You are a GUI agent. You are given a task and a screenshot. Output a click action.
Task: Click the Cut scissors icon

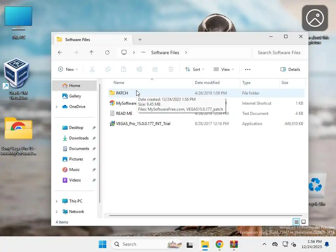(92, 70)
